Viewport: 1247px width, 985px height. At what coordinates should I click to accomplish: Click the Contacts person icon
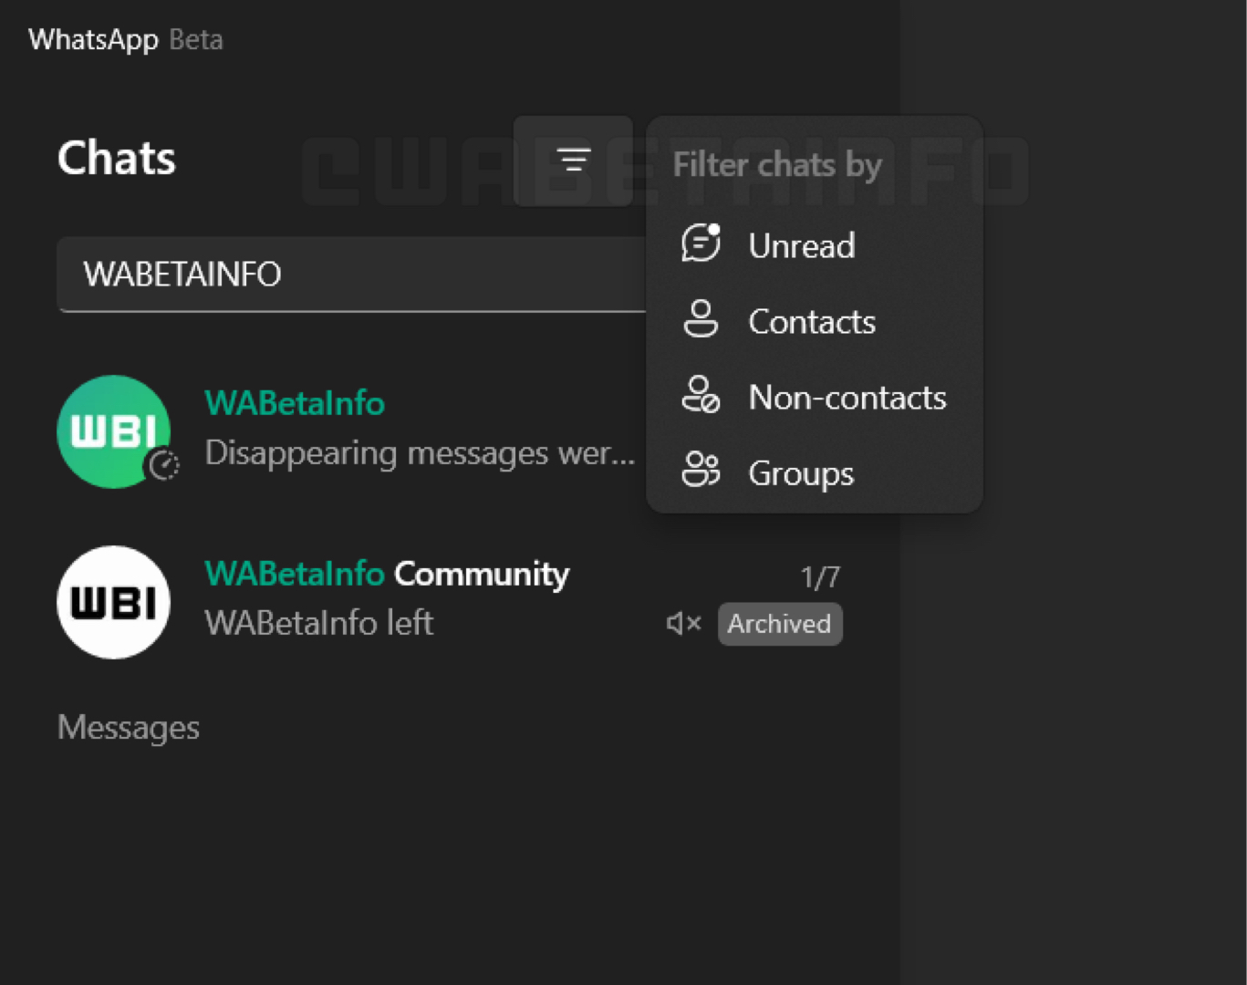[701, 320]
